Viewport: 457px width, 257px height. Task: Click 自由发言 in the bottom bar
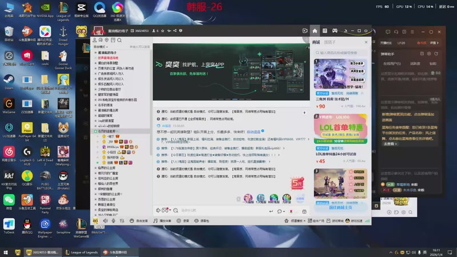[139, 221]
